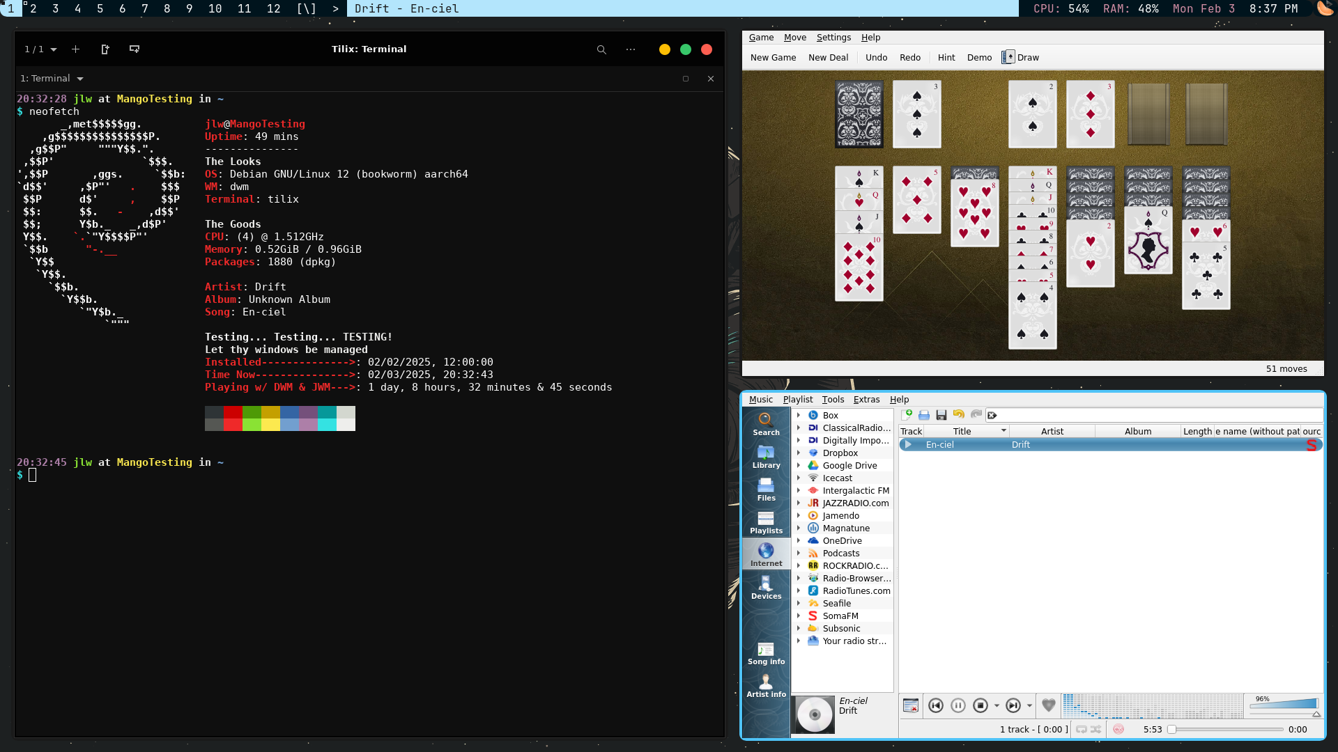This screenshot has width=1338, height=752.
Task: Open the Playlist menu in Clementine
Action: click(x=797, y=400)
